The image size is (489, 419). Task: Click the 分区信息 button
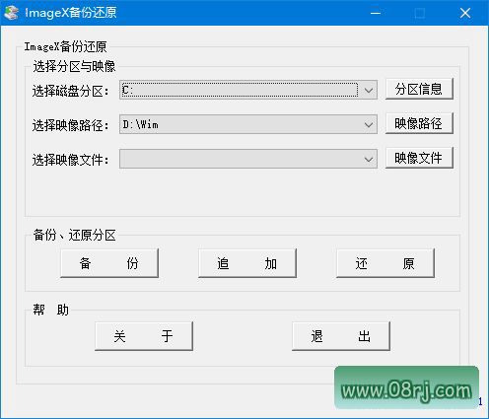(419, 89)
